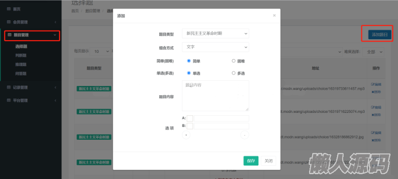The image size is (398, 179).
Task: Open 推理题 in the sidebar submenu
Action: (21, 64)
